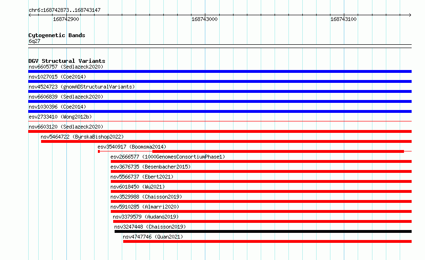Open the nsv4524723 (gnomADStructuralVariants) entry

pos(82,87)
